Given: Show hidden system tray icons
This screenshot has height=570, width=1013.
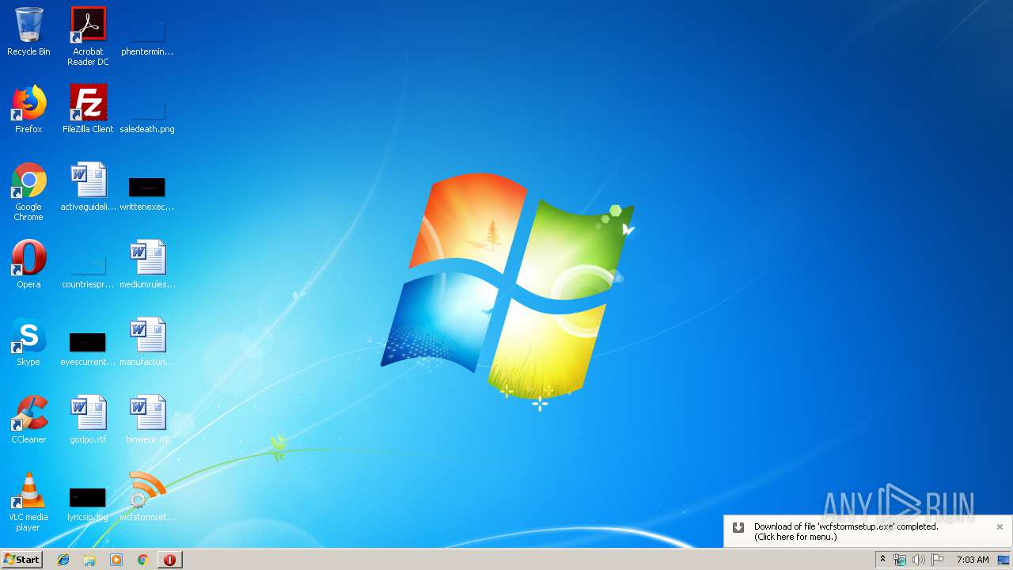Looking at the screenshot, I should pos(883,560).
